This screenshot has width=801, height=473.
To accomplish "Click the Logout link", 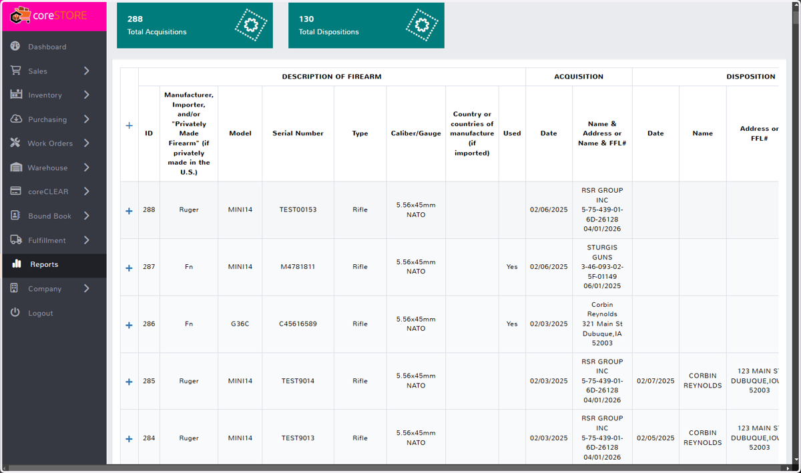I will click(x=53, y=313).
